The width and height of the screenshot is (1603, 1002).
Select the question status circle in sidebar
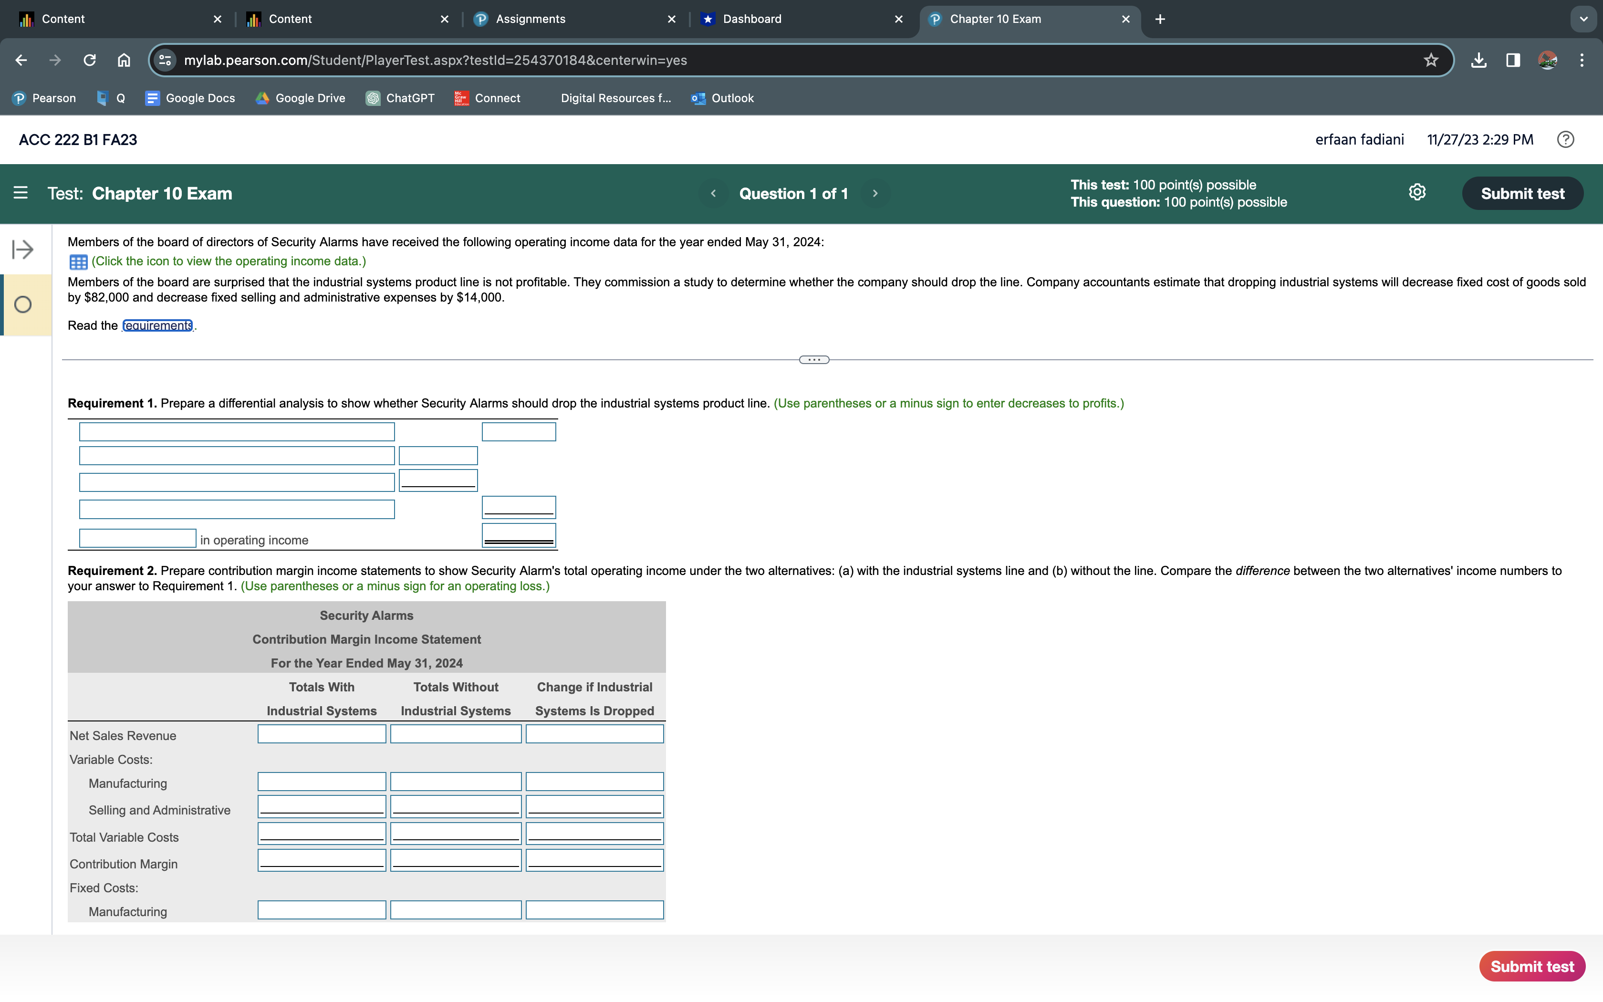pos(23,305)
